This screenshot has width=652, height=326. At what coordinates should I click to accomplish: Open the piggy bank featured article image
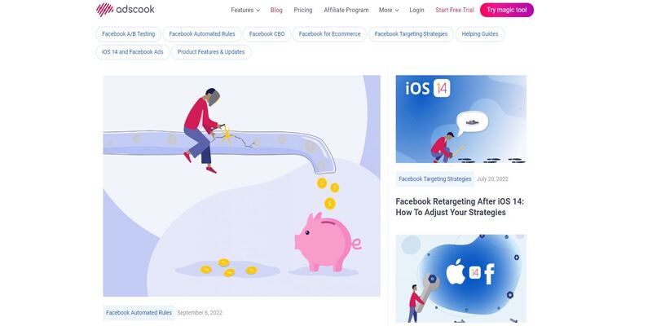point(241,186)
